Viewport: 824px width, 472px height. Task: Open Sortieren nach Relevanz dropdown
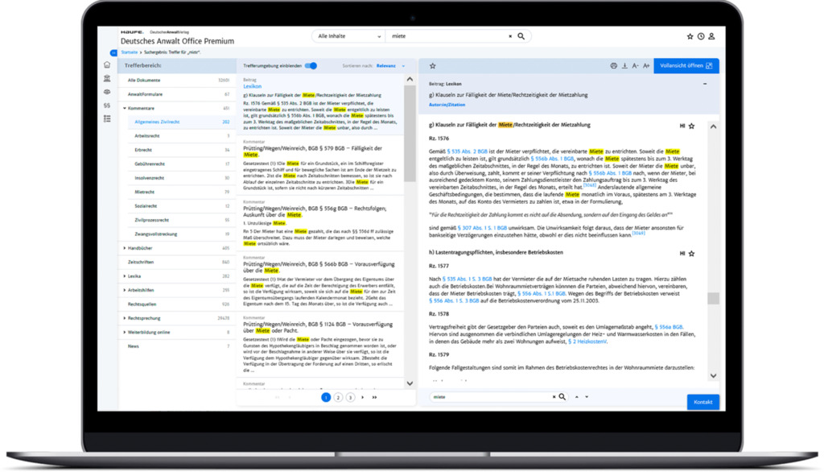[390, 66]
